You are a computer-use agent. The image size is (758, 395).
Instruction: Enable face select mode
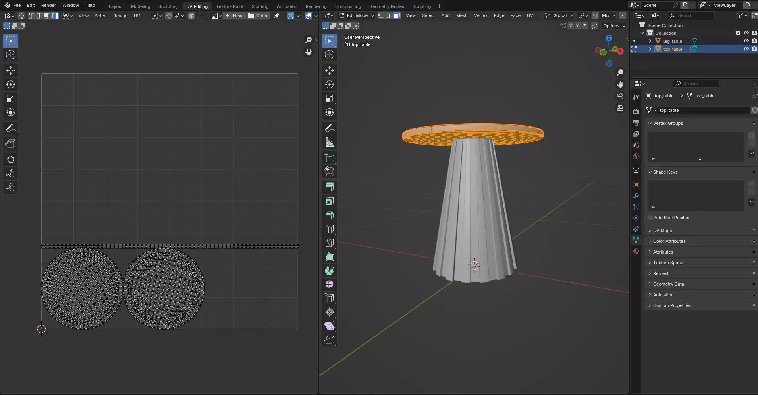[397, 15]
